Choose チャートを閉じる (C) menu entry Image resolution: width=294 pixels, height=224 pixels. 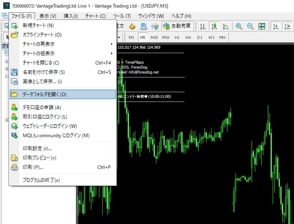tap(63, 63)
